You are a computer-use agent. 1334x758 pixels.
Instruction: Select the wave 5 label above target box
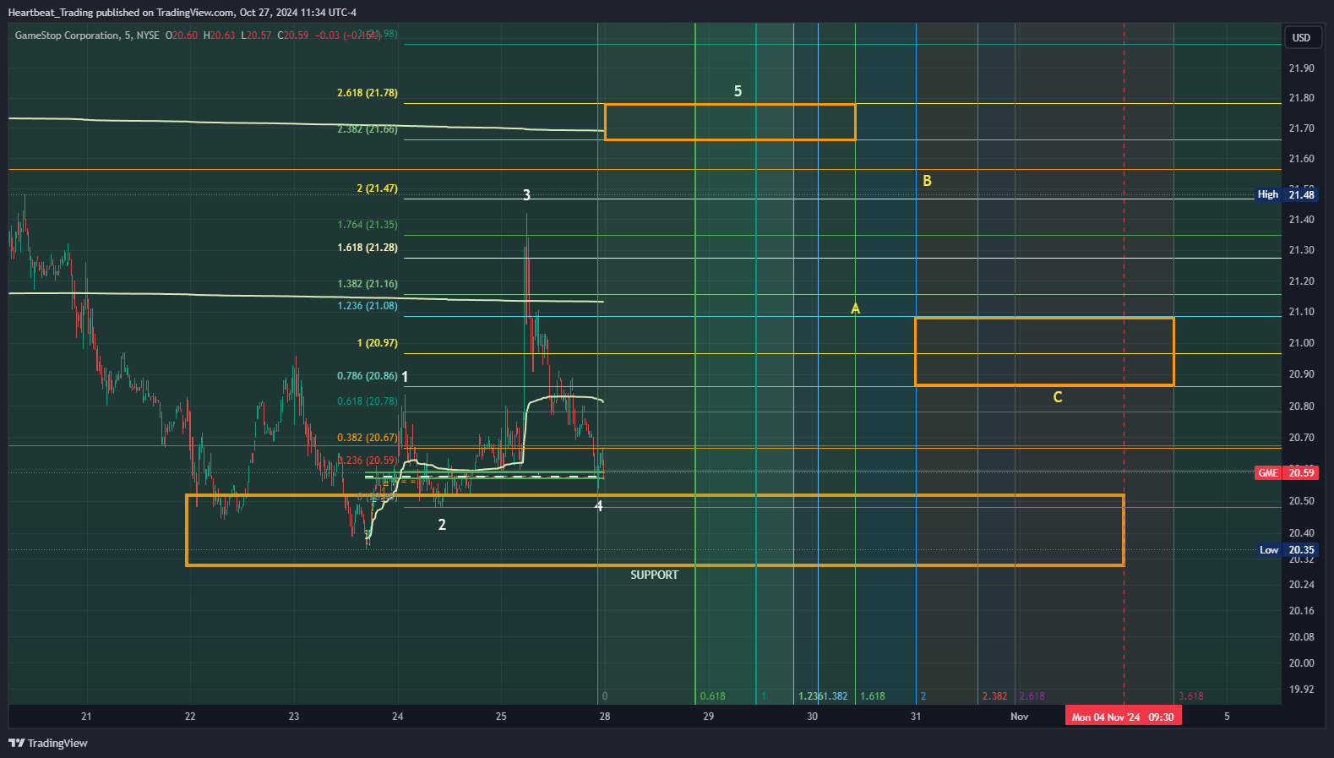738,91
